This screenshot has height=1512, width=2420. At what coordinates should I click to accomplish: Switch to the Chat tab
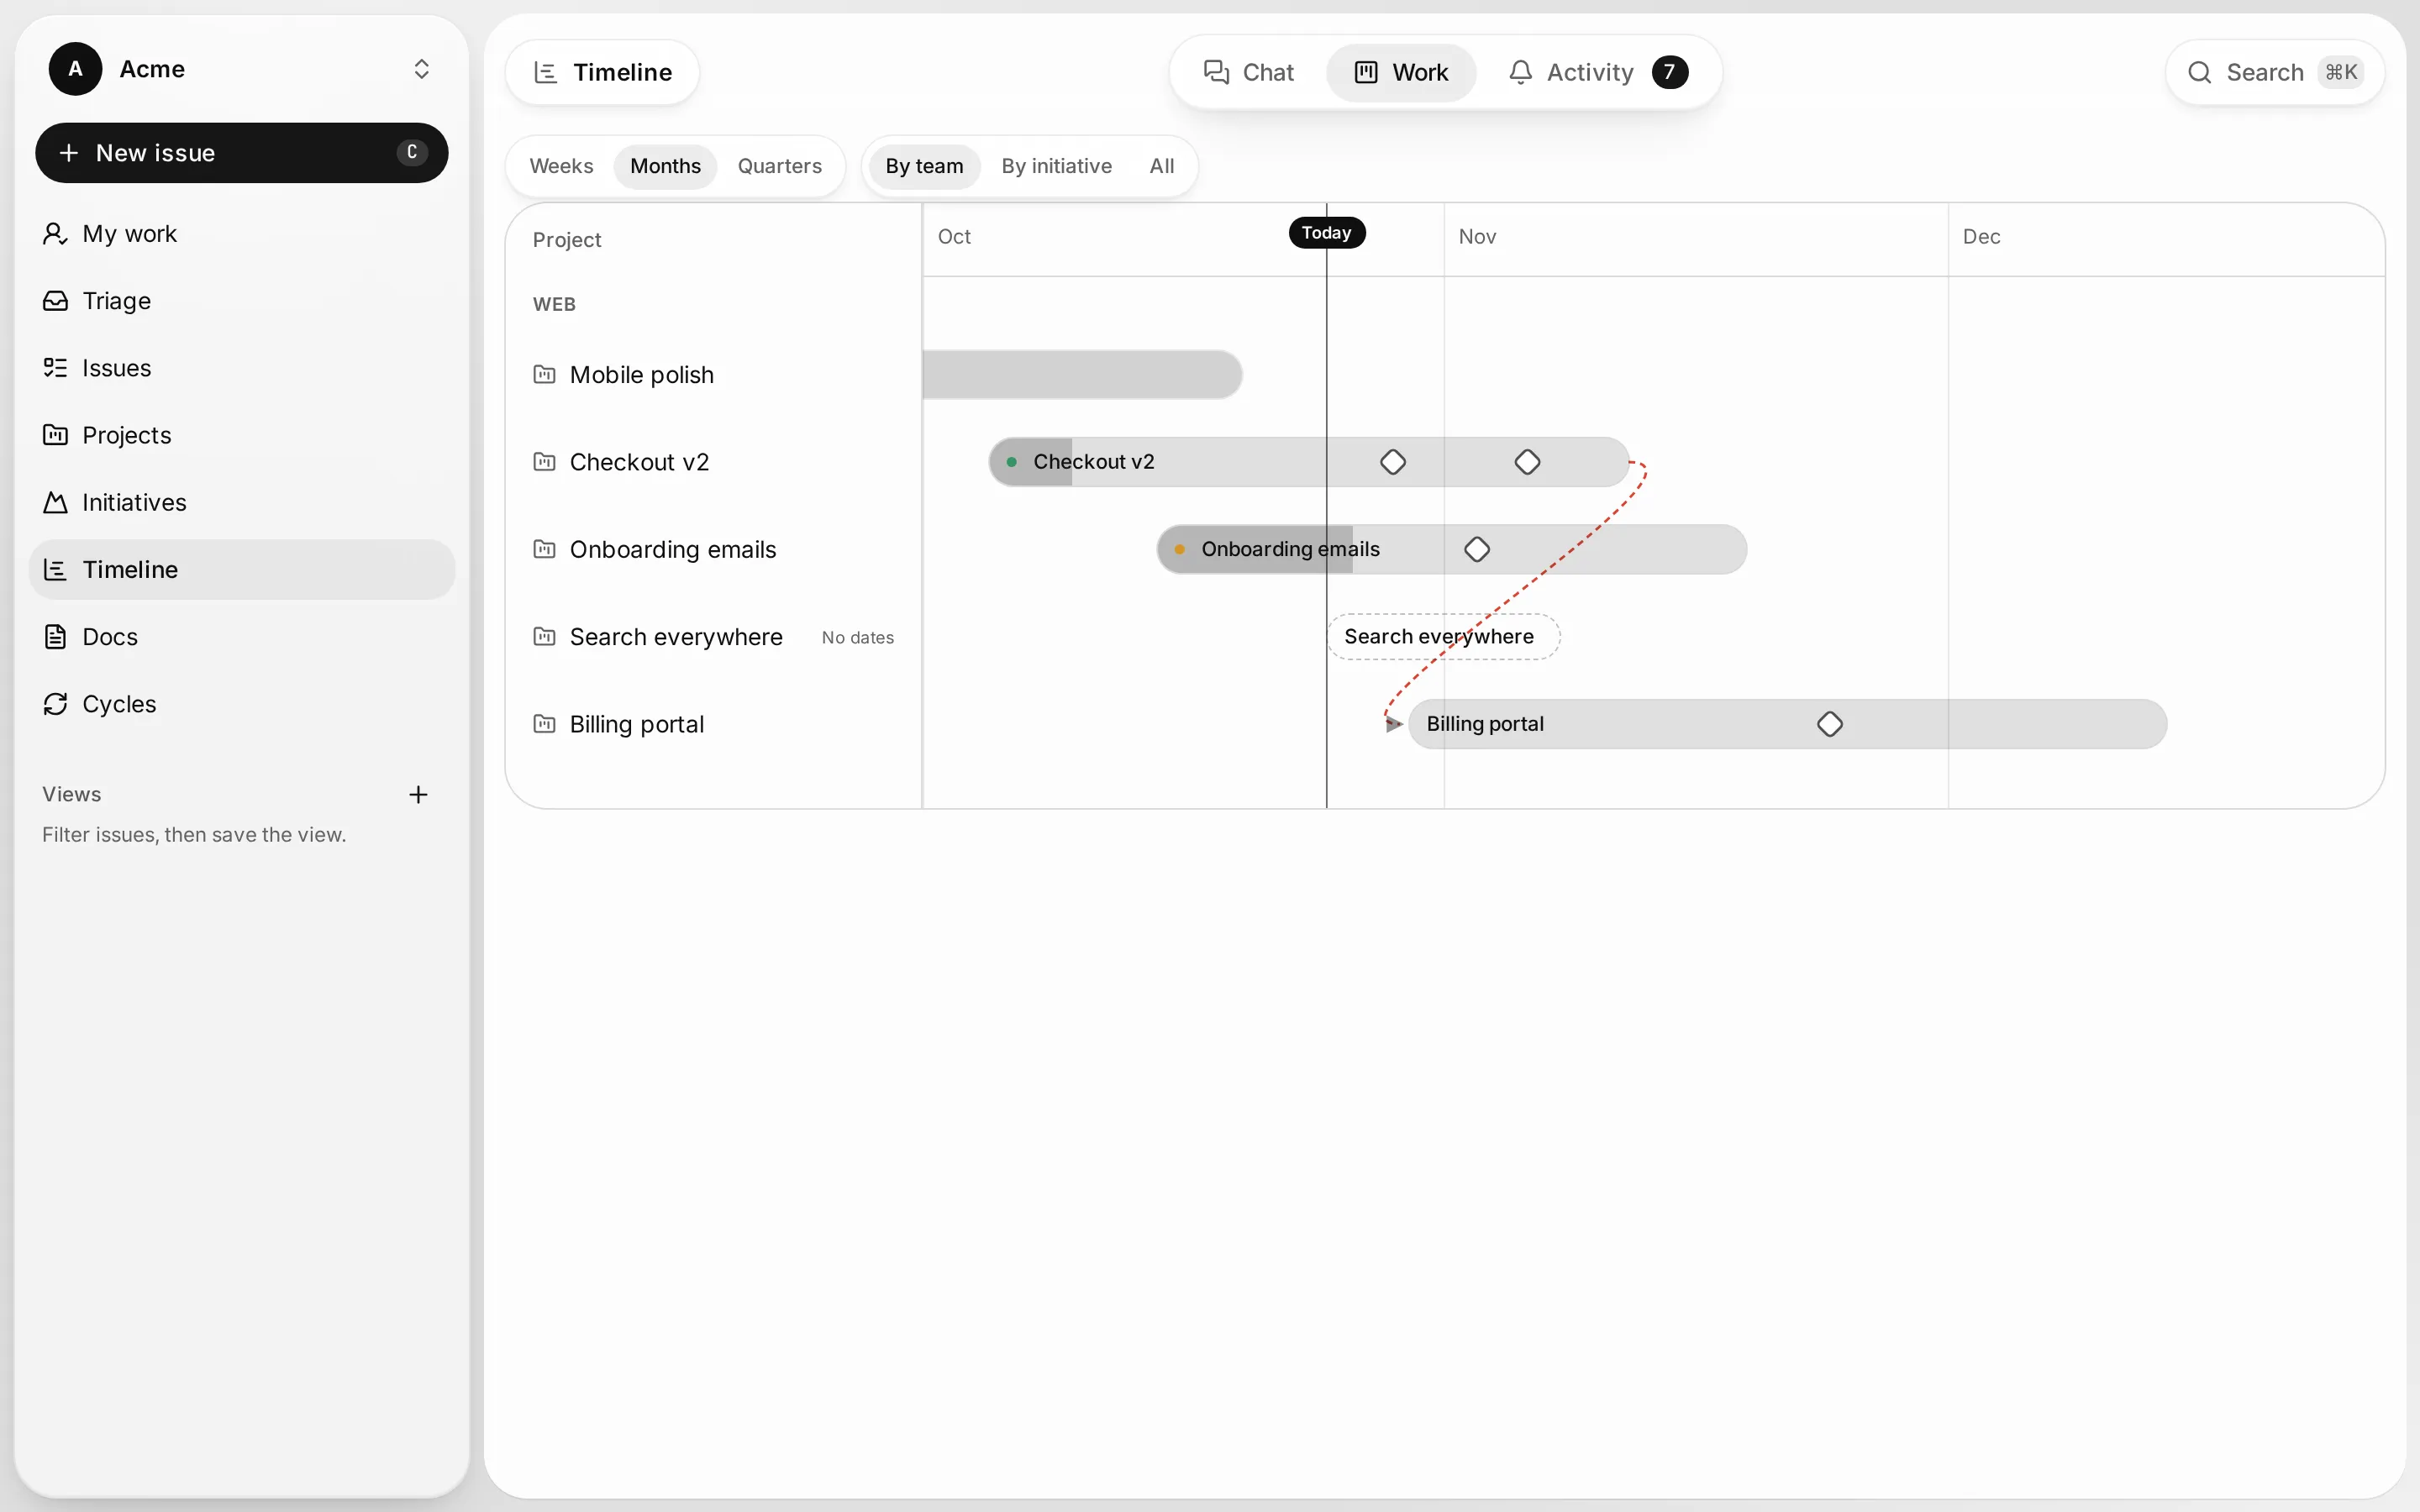pyautogui.click(x=1249, y=72)
